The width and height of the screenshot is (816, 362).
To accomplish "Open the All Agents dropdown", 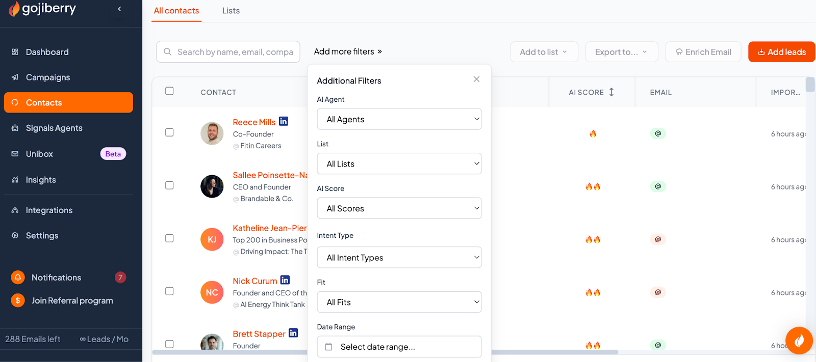I will point(399,119).
